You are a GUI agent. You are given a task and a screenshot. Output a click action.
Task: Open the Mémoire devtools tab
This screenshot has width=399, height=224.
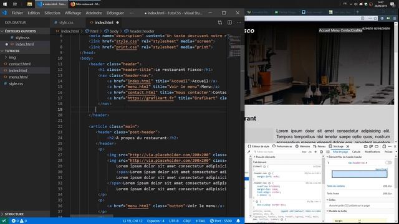302,147
